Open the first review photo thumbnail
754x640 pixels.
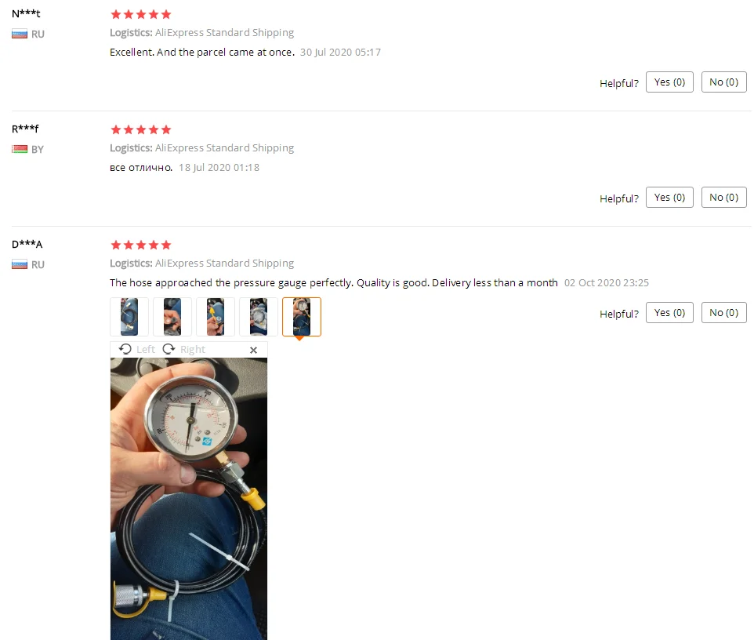(x=129, y=317)
